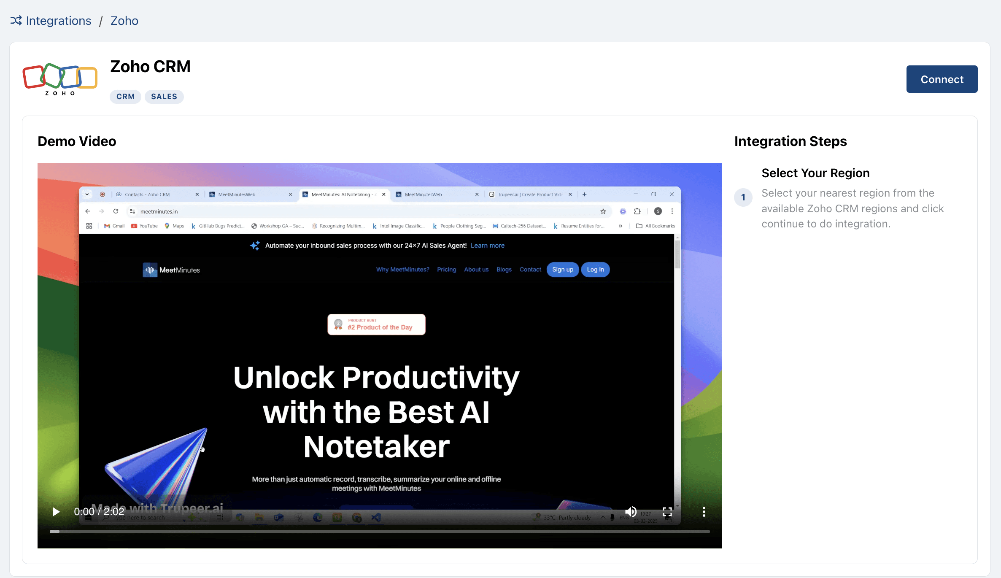The height and width of the screenshot is (578, 1001).
Task: Mute the demo video audio
Action: (x=631, y=512)
